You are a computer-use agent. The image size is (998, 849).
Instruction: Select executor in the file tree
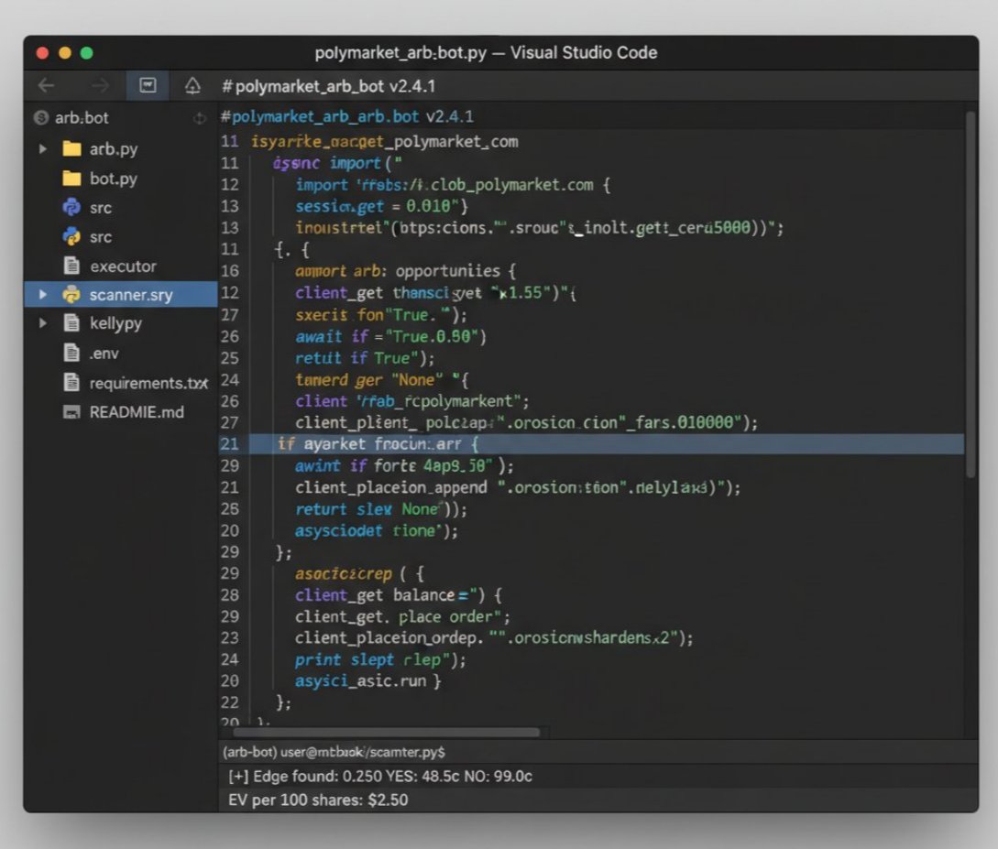(123, 267)
